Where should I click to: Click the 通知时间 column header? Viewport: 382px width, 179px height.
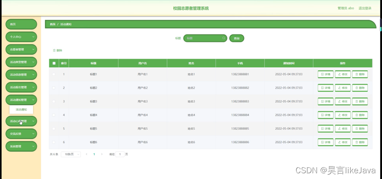point(289,63)
